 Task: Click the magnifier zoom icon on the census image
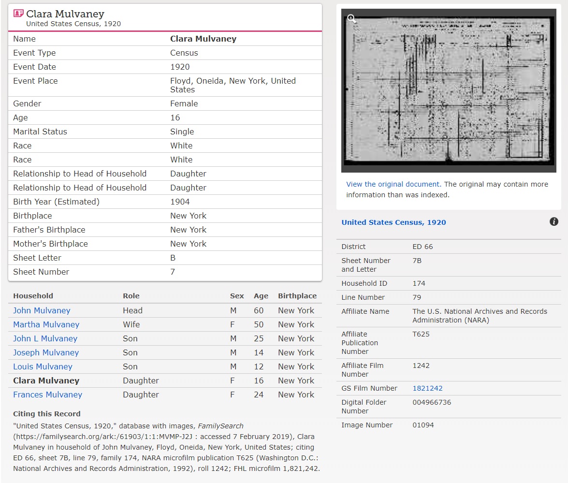tap(351, 18)
